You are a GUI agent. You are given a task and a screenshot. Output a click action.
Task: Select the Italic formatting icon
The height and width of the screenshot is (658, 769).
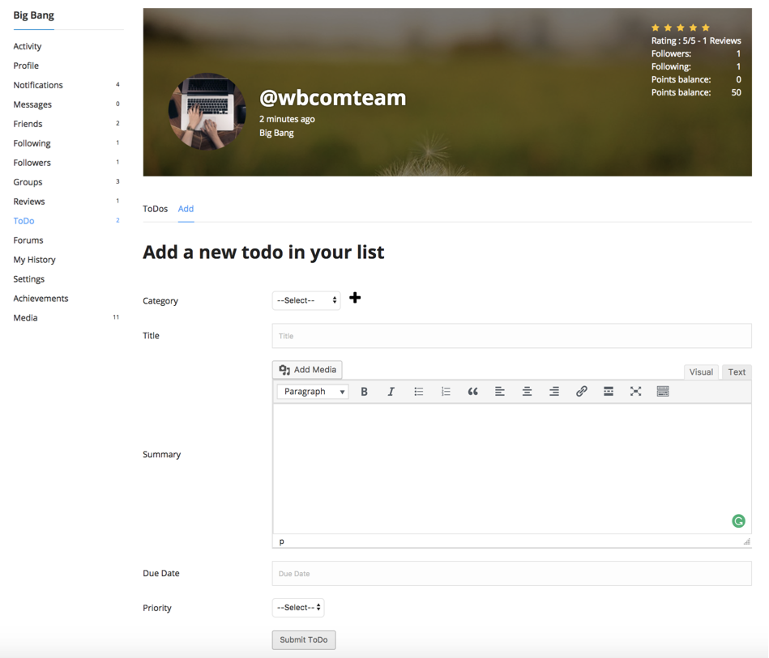pos(391,391)
